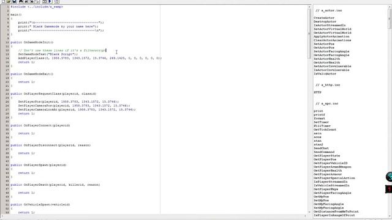Viewport: 392px width, 220px height.
Task: Click the '// a_npc.inc' header in list
Action: tap(326, 103)
